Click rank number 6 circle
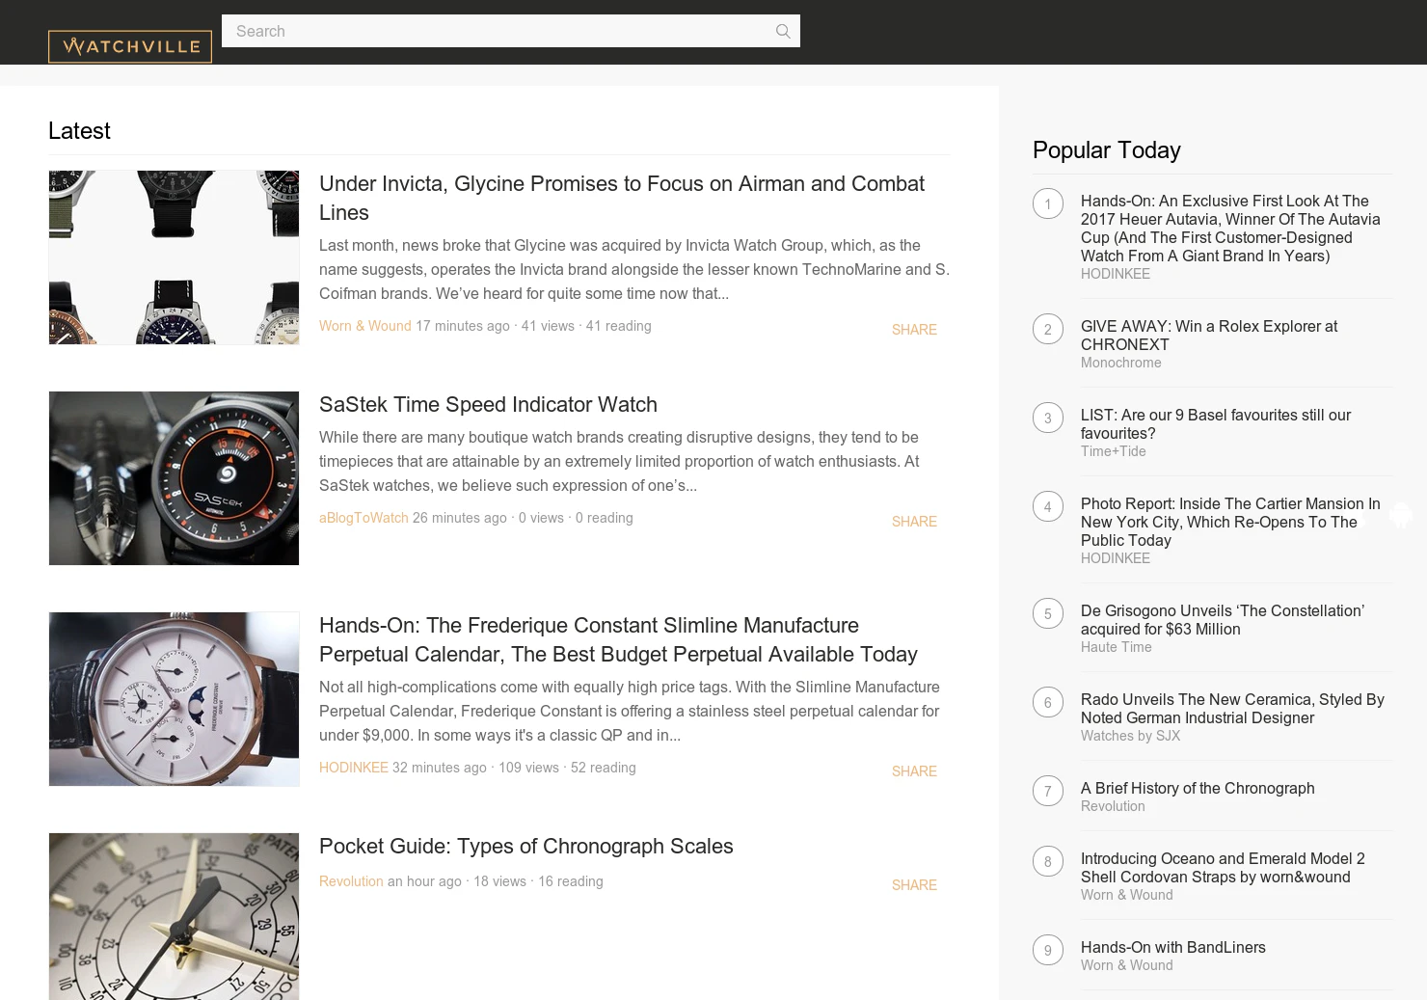This screenshot has width=1427, height=1000. [1048, 702]
